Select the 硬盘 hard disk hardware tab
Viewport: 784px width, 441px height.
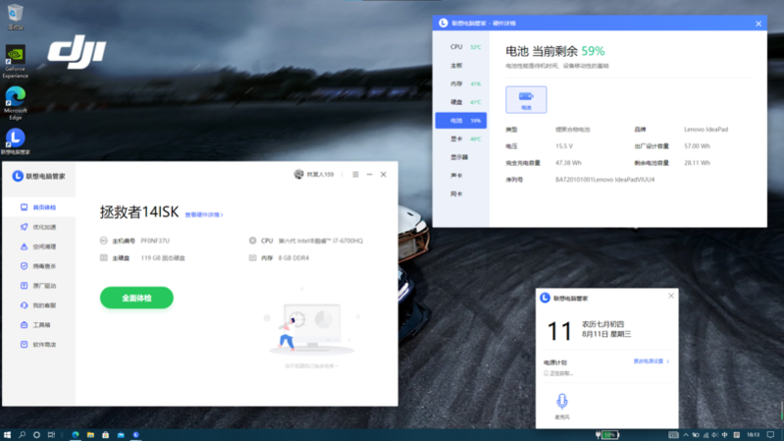460,102
